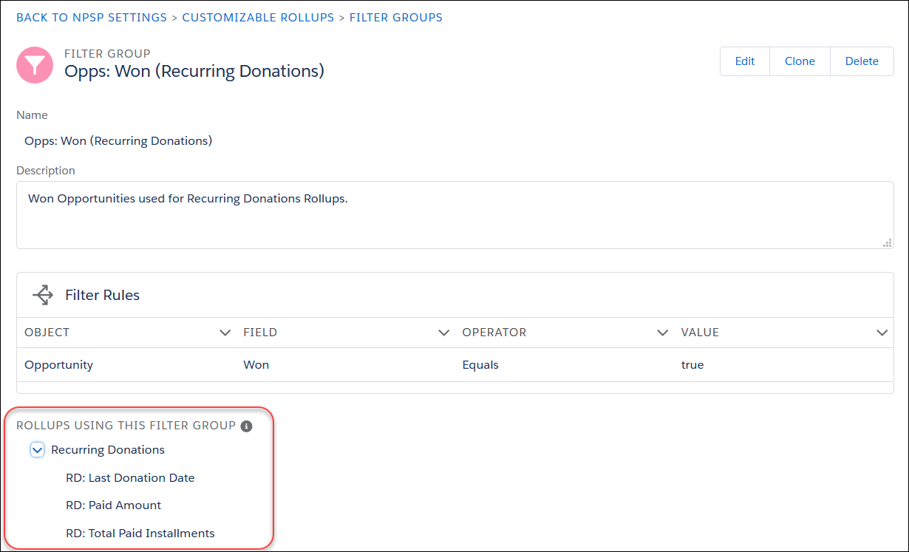This screenshot has height=552, width=909.
Task: Open the OBJECT column dropdown
Action: [225, 333]
